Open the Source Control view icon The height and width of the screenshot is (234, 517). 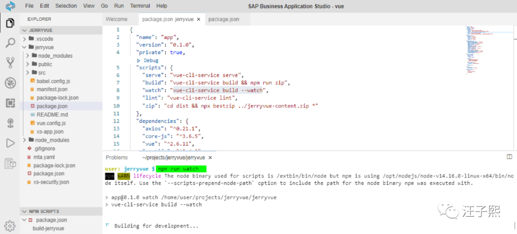(10, 63)
